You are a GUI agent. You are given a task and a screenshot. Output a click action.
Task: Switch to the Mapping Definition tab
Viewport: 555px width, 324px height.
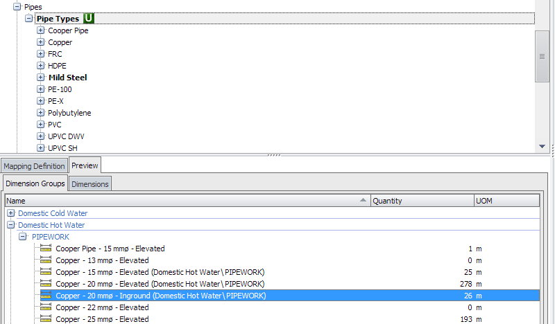tap(34, 166)
